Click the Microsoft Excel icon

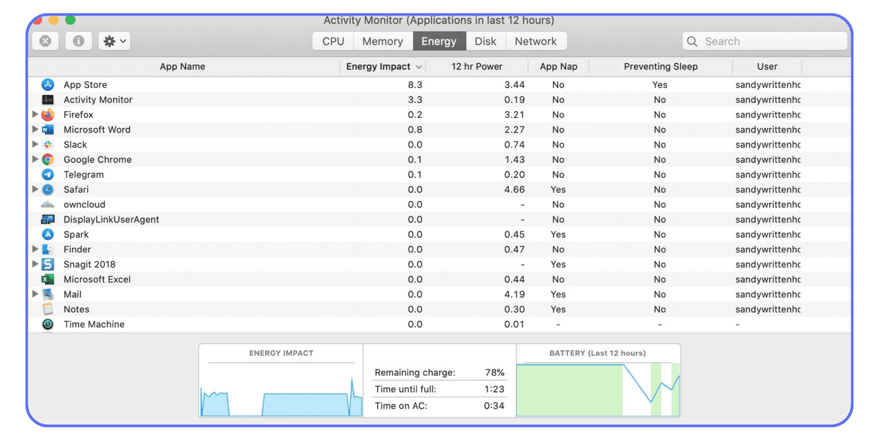point(48,279)
